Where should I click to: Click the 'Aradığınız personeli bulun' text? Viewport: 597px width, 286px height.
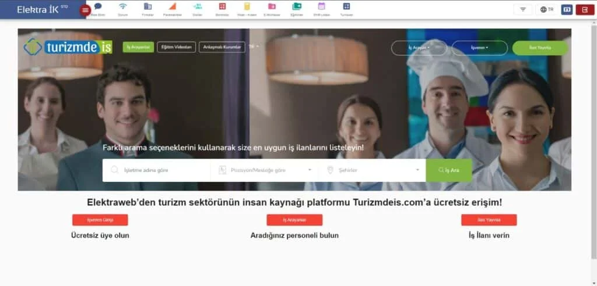(x=294, y=235)
